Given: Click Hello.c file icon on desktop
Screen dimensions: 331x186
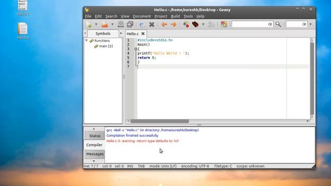Looking at the screenshot, I should (23, 8).
